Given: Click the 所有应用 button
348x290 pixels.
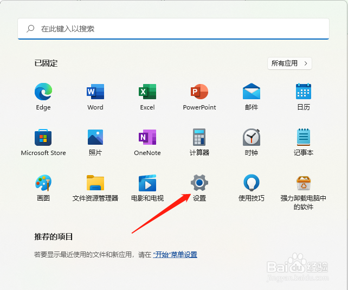Looking at the screenshot, I should point(289,63).
